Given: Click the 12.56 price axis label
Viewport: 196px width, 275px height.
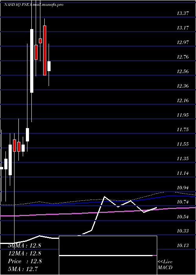Looking at the screenshot, I should pos(183,71).
